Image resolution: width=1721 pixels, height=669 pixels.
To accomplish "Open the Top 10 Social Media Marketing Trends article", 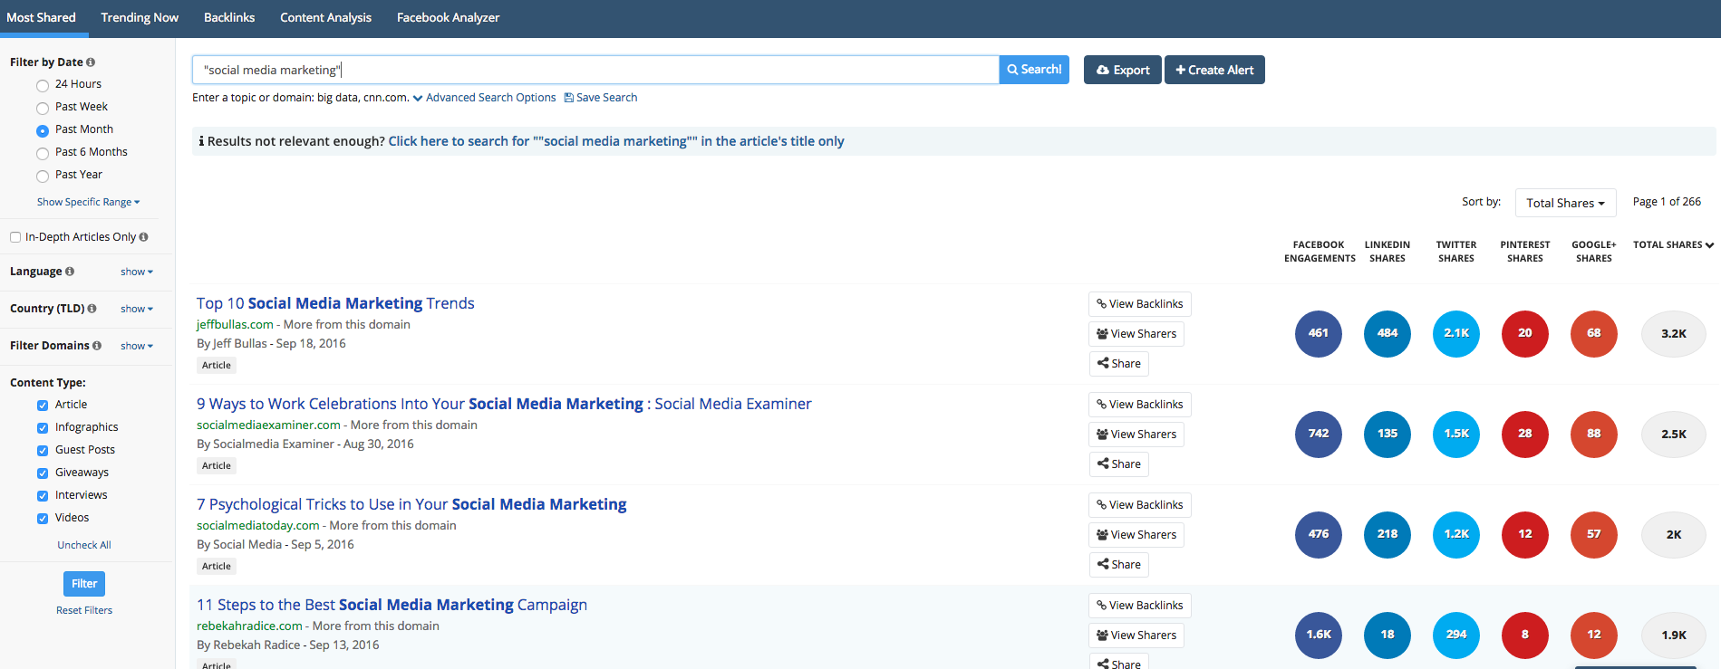I will pyautogui.click(x=335, y=303).
